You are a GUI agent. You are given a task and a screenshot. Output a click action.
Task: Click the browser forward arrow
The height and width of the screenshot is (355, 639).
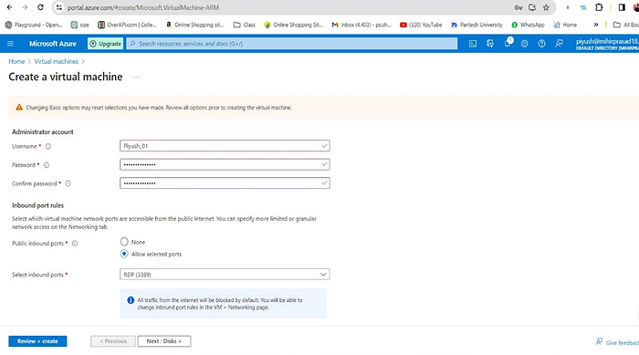click(25, 7)
